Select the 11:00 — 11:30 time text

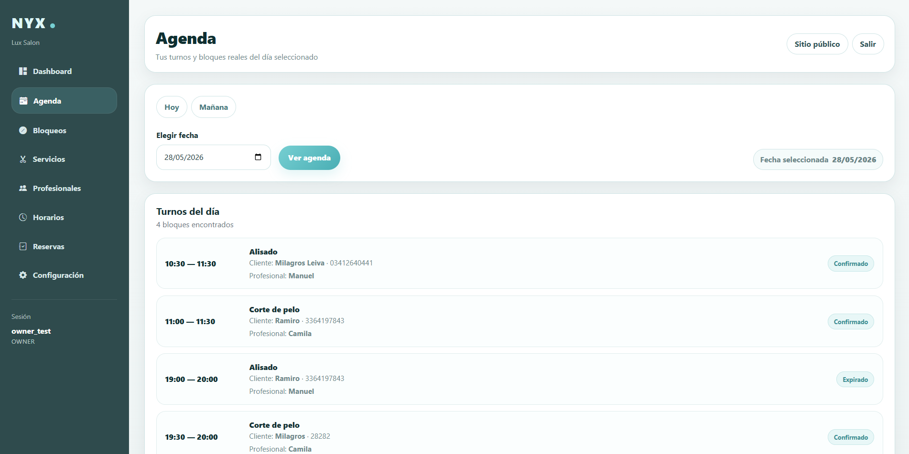click(190, 321)
